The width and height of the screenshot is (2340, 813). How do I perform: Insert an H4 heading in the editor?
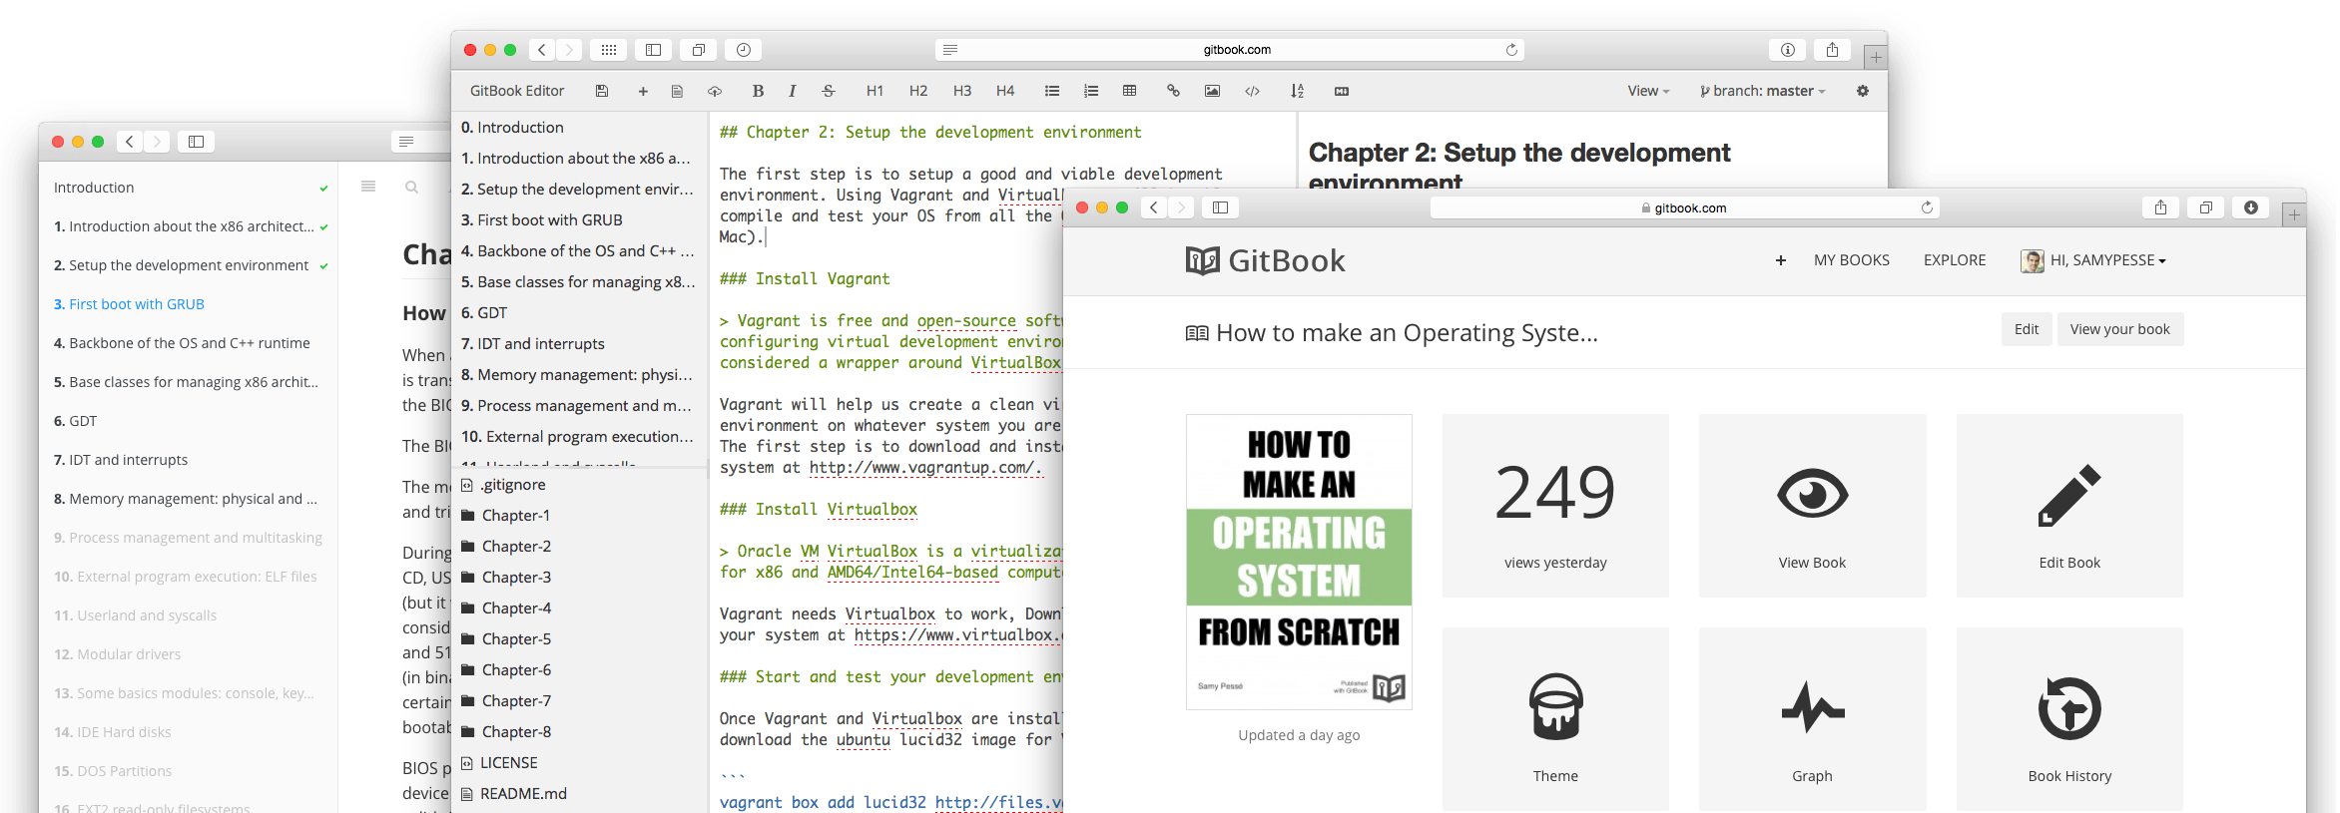coord(1005,91)
